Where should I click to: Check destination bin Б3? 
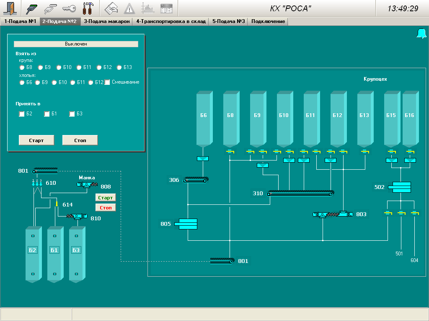pyautogui.click(x=72, y=114)
